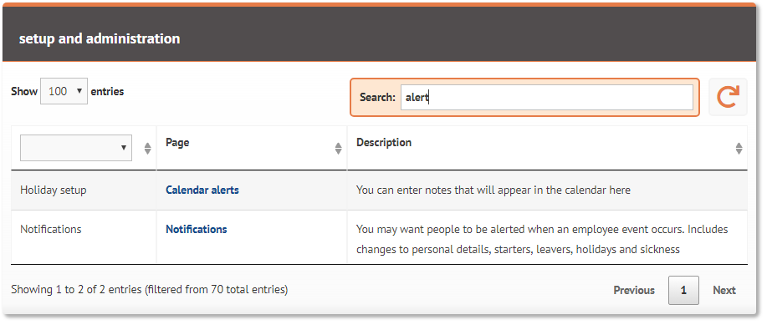The height and width of the screenshot is (325, 767).
Task: Click the setup and administration heading
Action: [x=100, y=38]
